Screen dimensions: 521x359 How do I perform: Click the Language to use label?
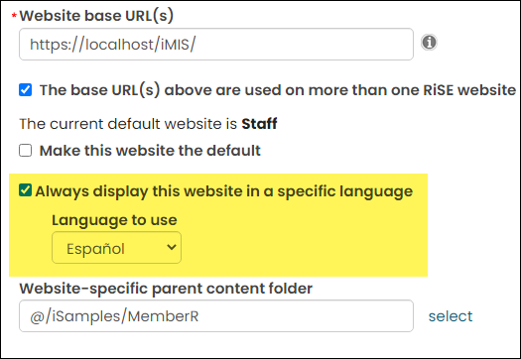114,220
